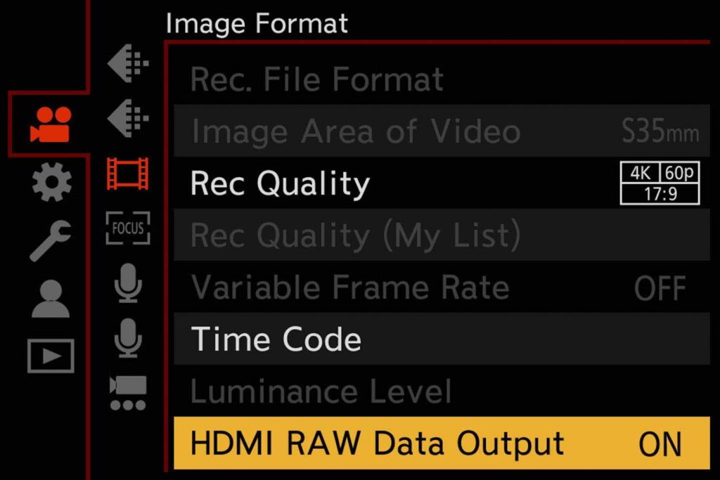Select the second microphone settings icon

pos(128,337)
